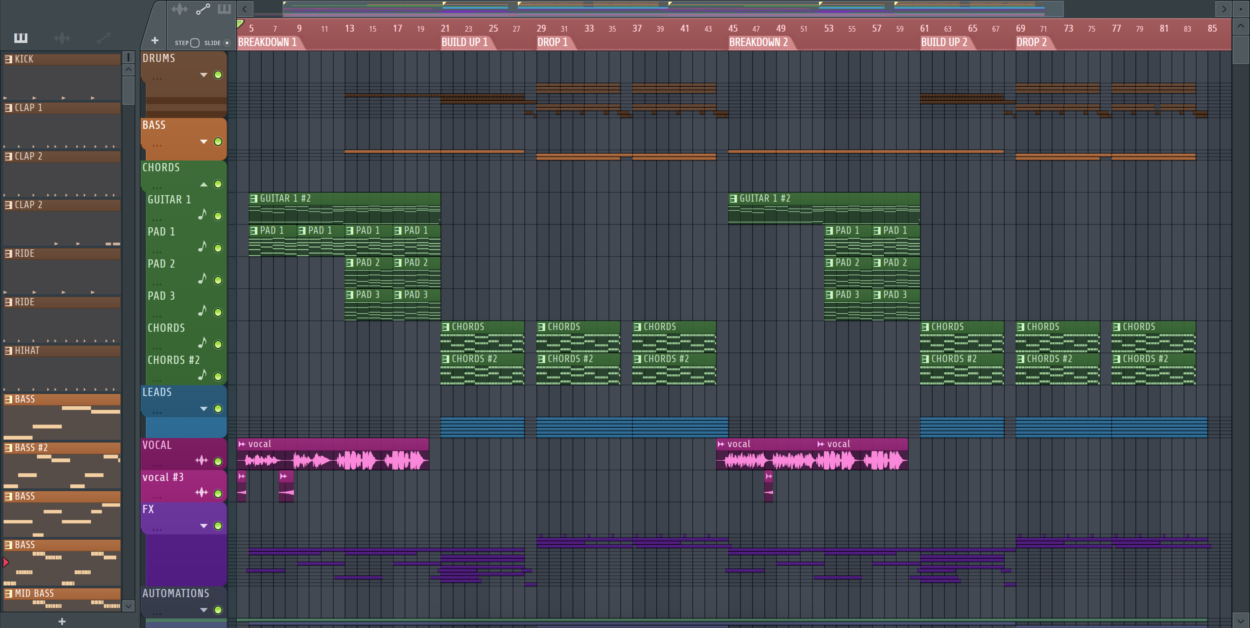The height and width of the screenshot is (628, 1250).
Task: Click the picker panel scroll up arrow
Action: 128,69
